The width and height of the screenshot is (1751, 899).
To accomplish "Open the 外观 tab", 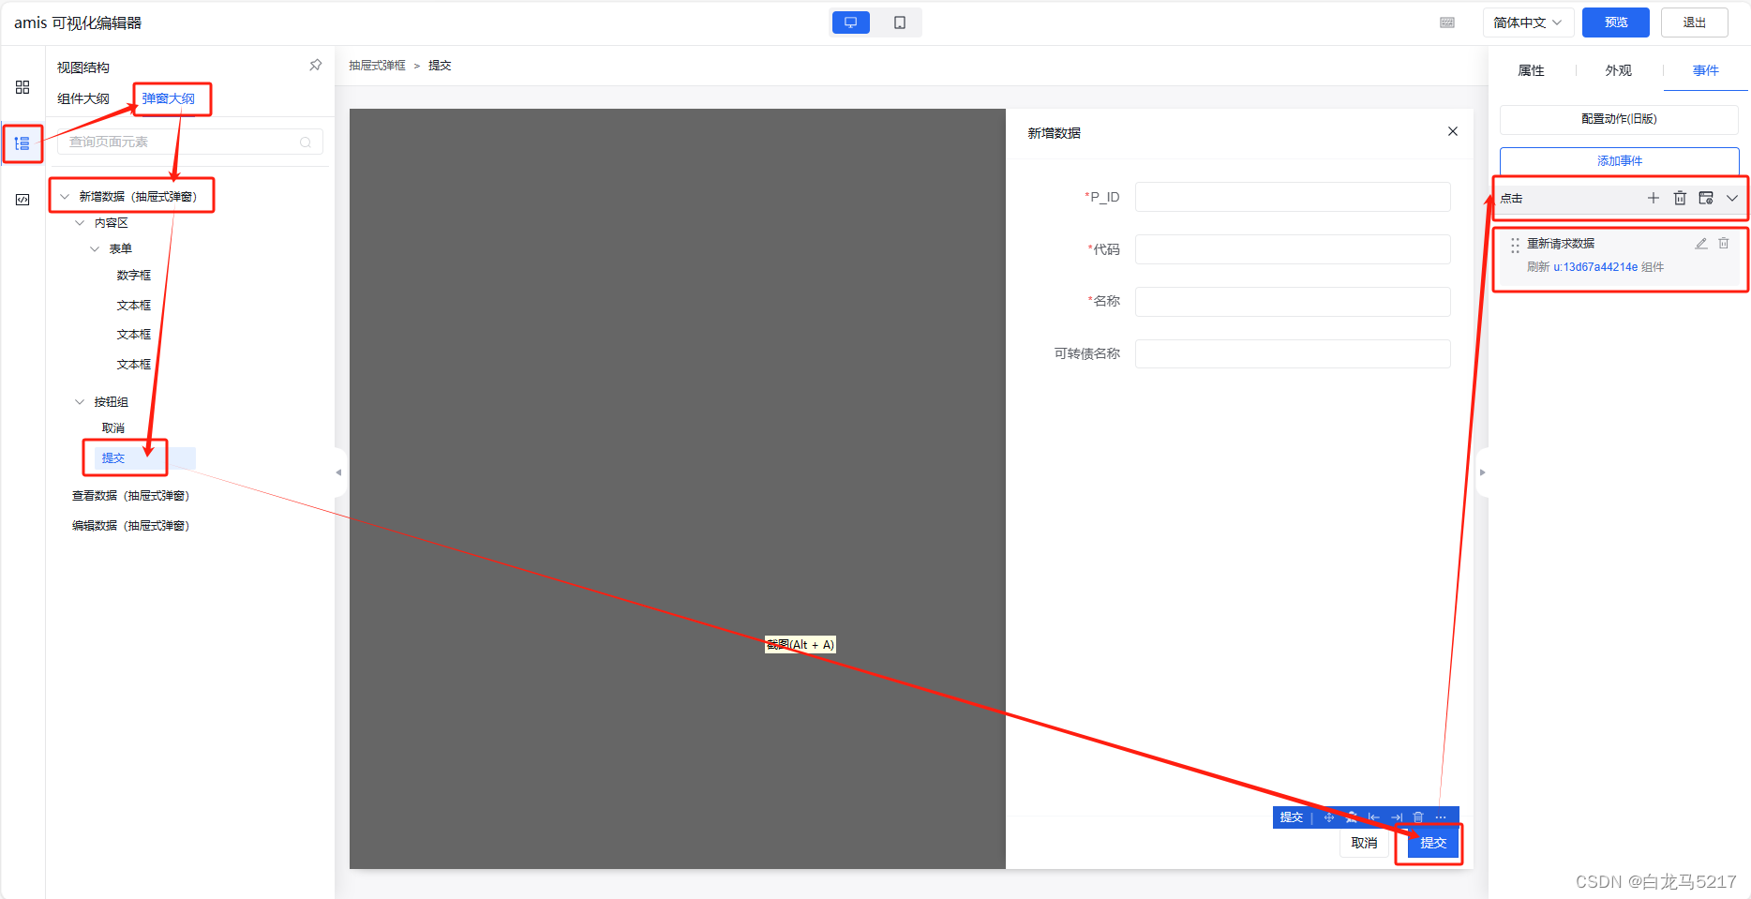I will (x=1618, y=70).
